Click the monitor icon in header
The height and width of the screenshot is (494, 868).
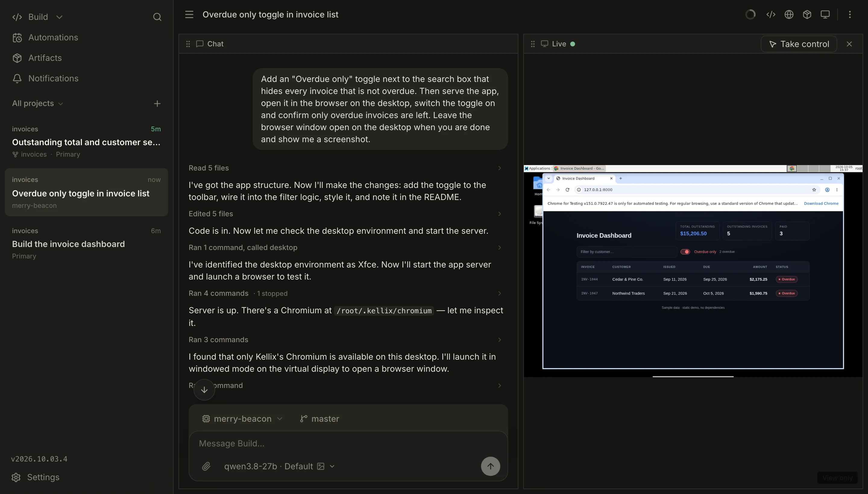click(825, 14)
